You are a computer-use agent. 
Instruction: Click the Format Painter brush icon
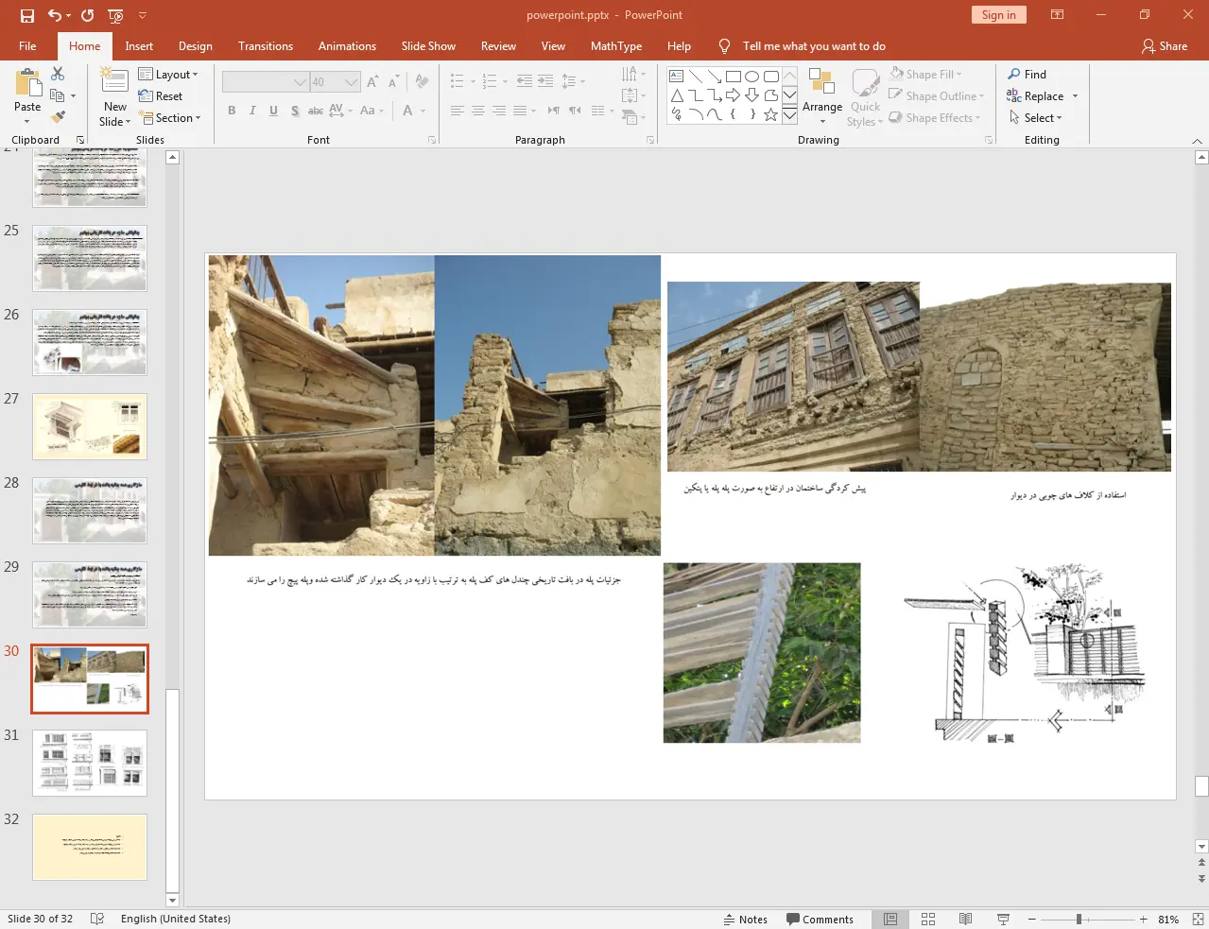point(58,117)
